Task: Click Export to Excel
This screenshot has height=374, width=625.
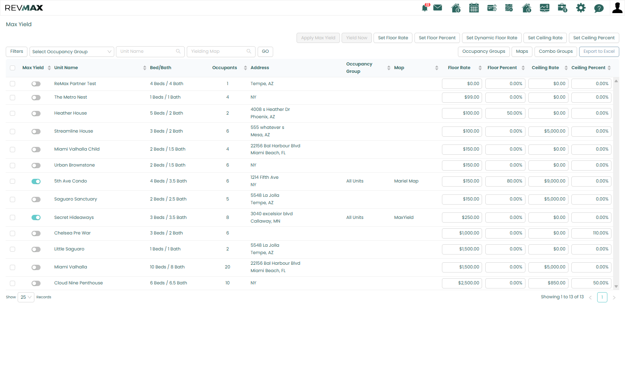Action: [x=599, y=52]
